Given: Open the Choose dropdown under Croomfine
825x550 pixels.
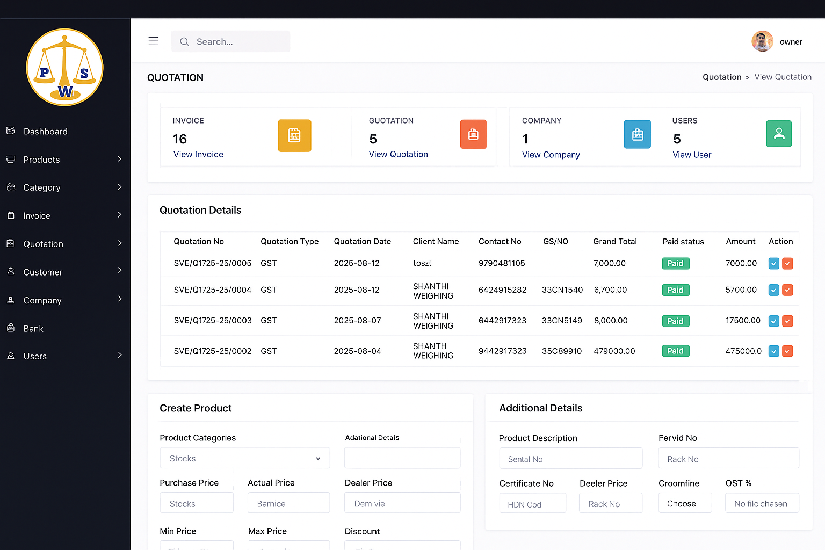Looking at the screenshot, I should coord(685,503).
